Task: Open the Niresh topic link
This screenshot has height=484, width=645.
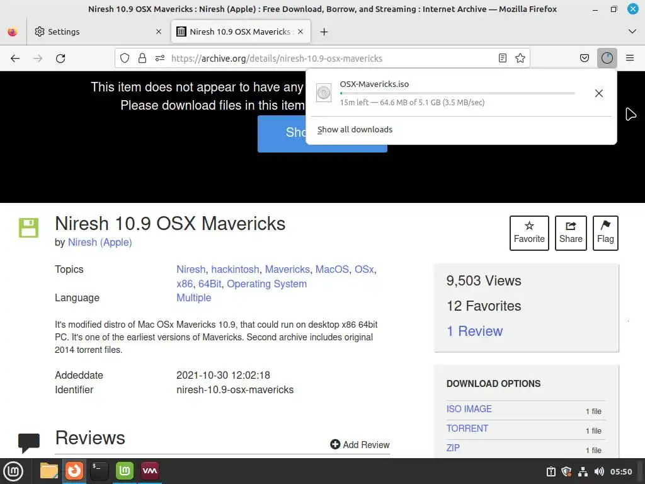Action: pos(191,270)
